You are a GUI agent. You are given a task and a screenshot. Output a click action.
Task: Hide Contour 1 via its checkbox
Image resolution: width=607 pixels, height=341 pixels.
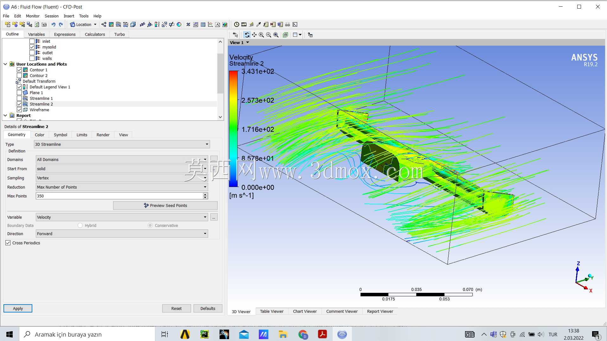tap(19, 70)
